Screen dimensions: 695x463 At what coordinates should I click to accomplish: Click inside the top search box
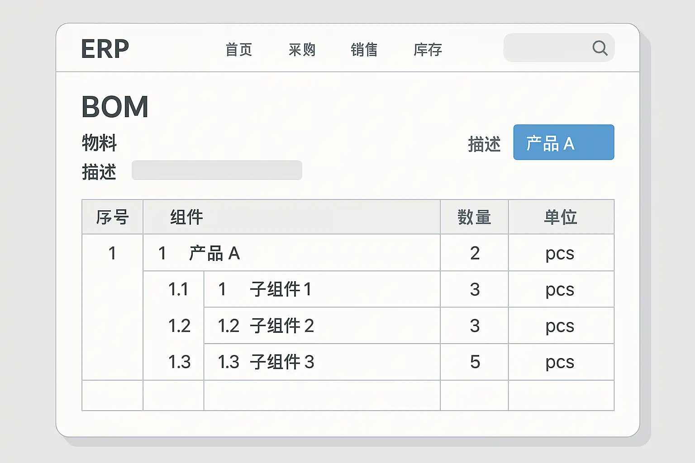click(547, 47)
